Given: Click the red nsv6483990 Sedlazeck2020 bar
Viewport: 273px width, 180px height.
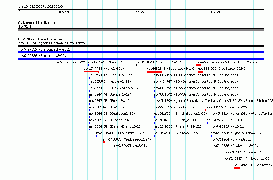Looking at the screenshot, I should point(201,72).
